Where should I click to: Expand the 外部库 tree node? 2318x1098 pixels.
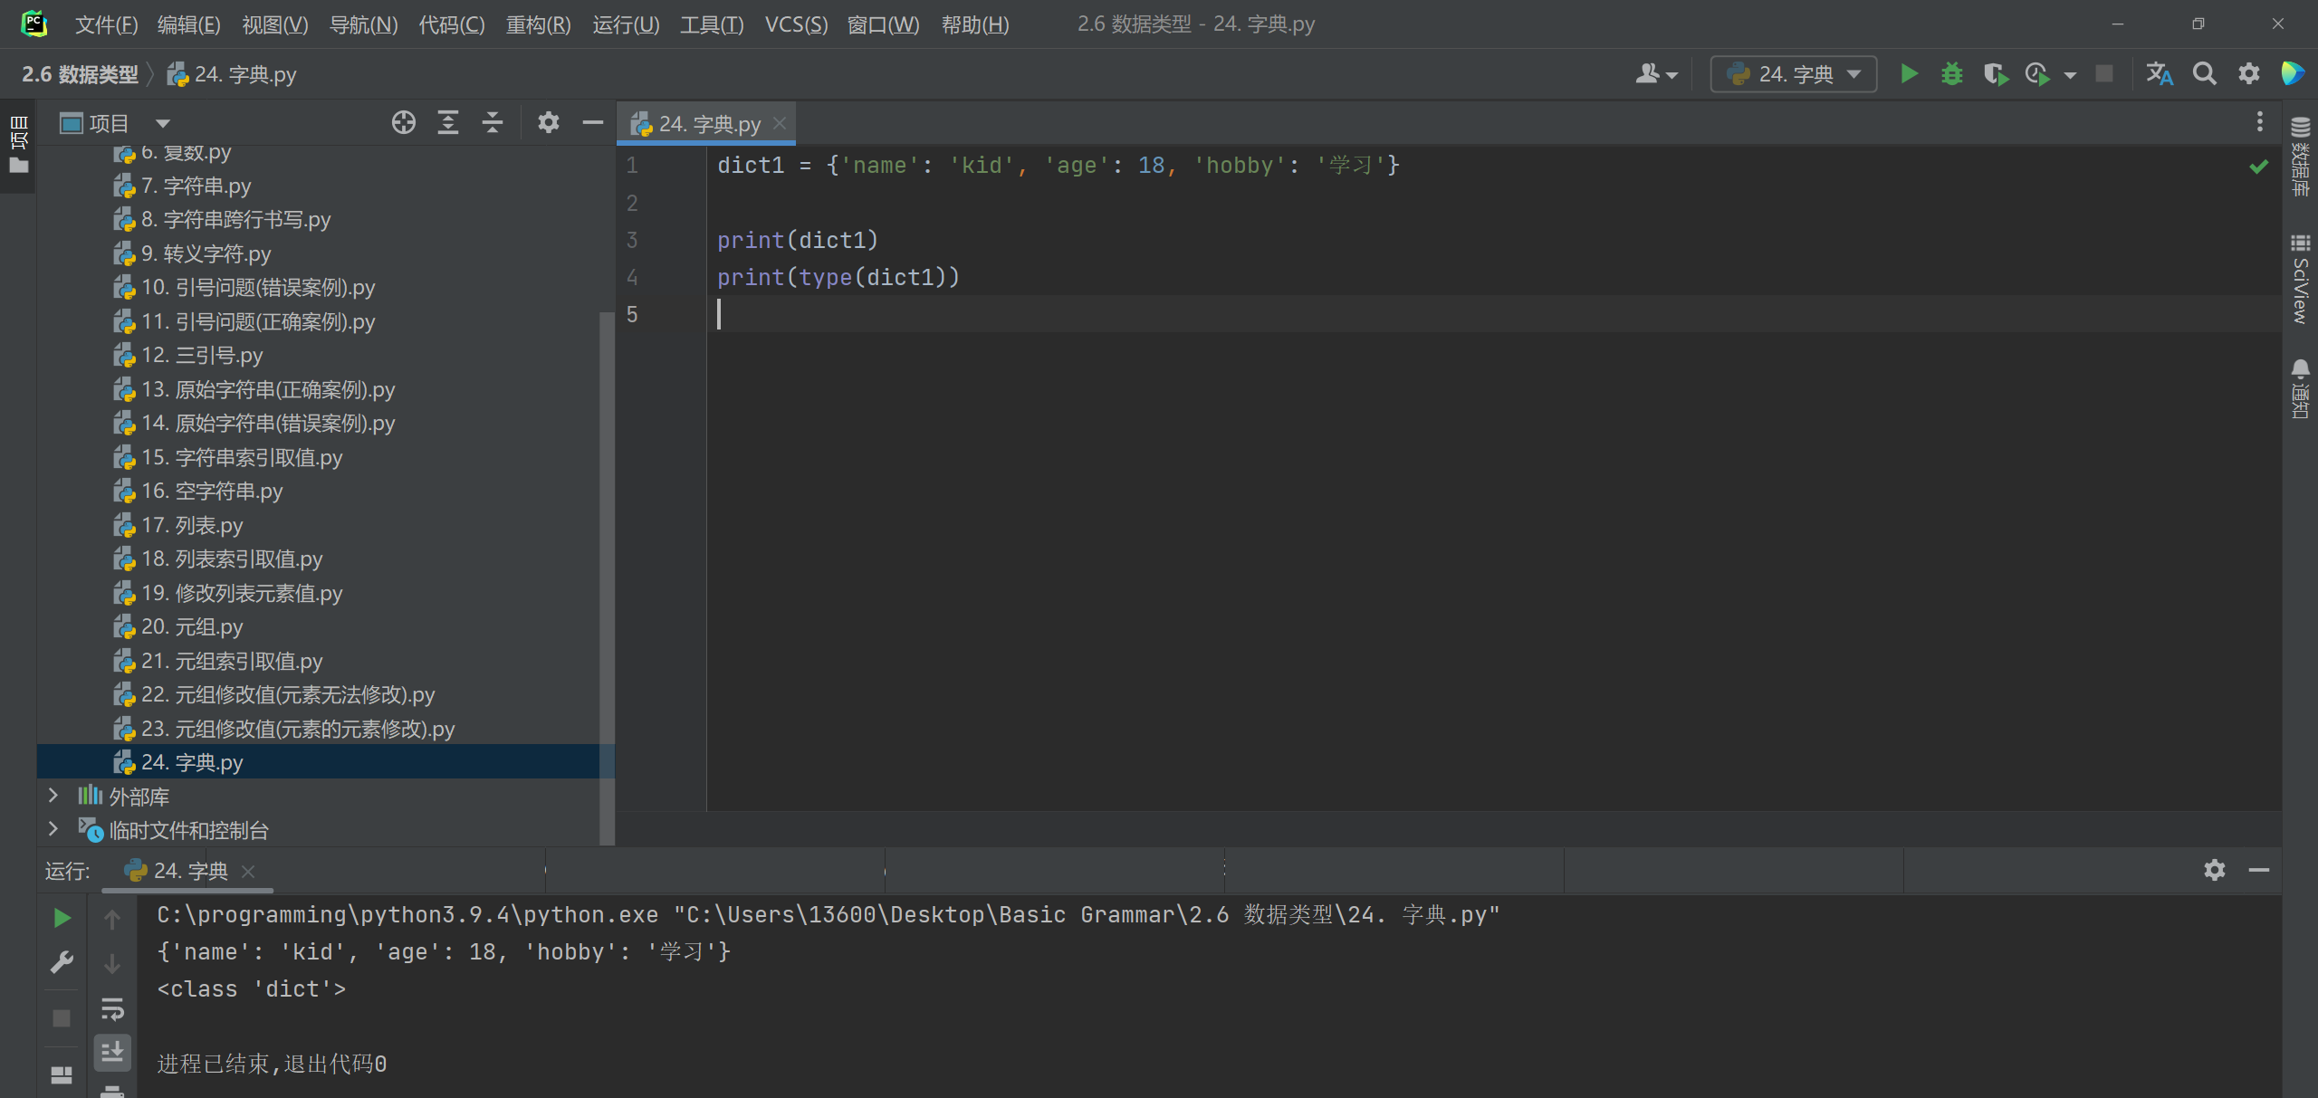53,796
